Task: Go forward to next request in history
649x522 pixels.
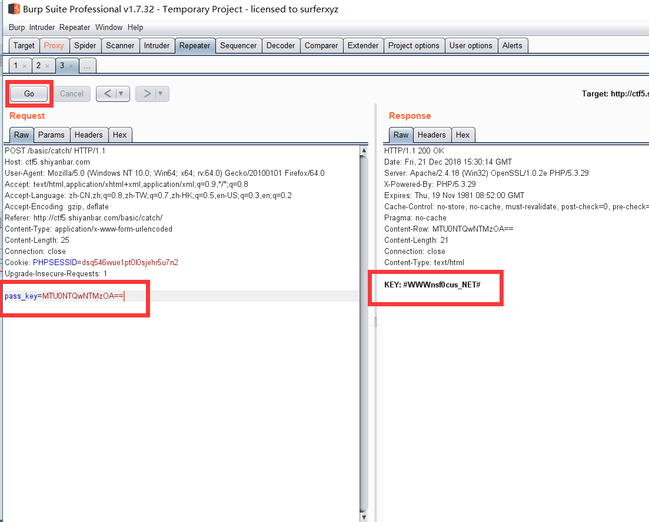Action: [147, 93]
